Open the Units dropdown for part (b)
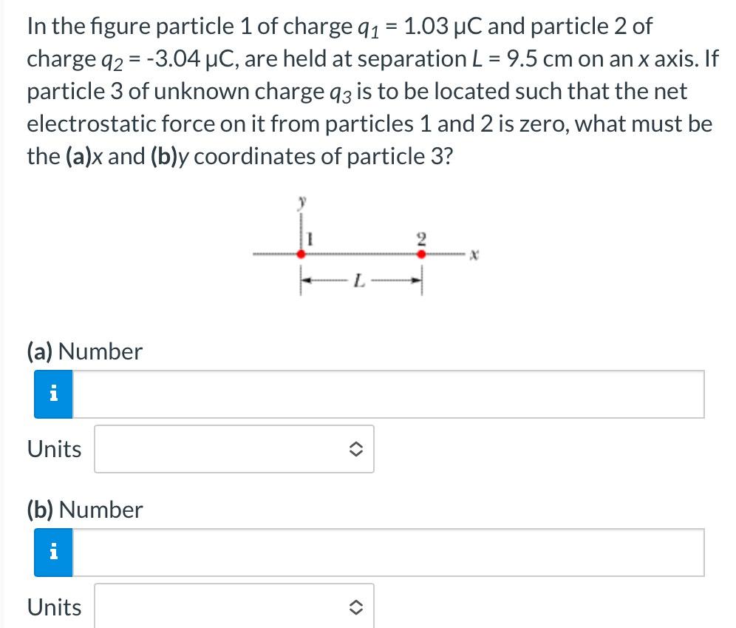Viewport: 736px width, 628px height. point(234,607)
